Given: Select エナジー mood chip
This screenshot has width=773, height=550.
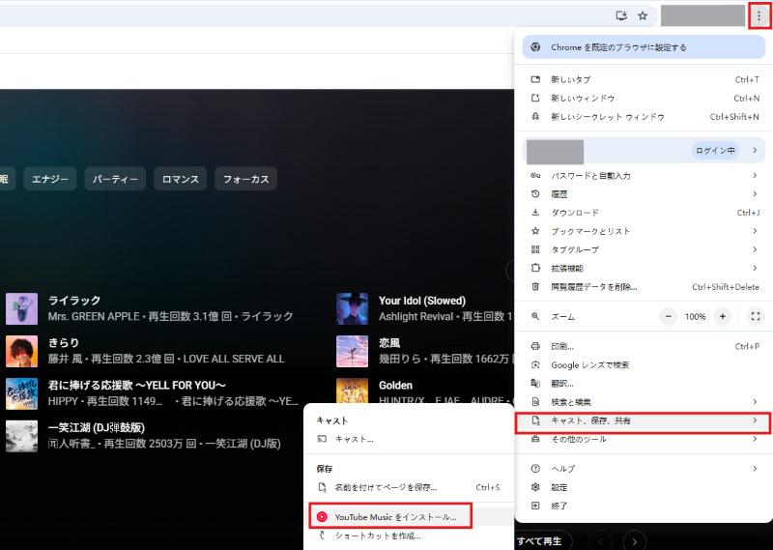Looking at the screenshot, I should coord(50,179).
